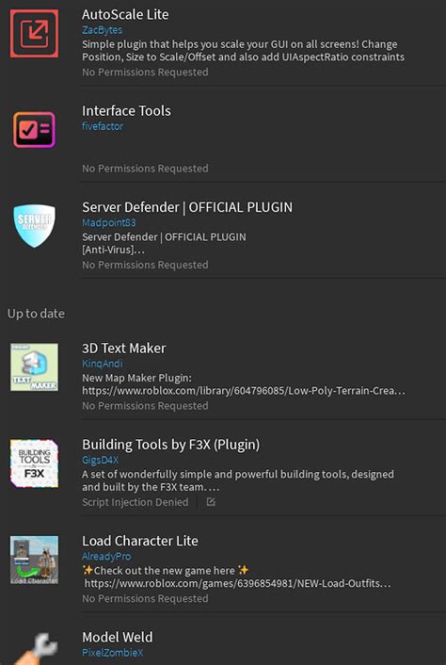Select the Server Defender OFFICIAL PLUGIN title
The width and height of the screenshot is (446, 665).
[187, 207]
